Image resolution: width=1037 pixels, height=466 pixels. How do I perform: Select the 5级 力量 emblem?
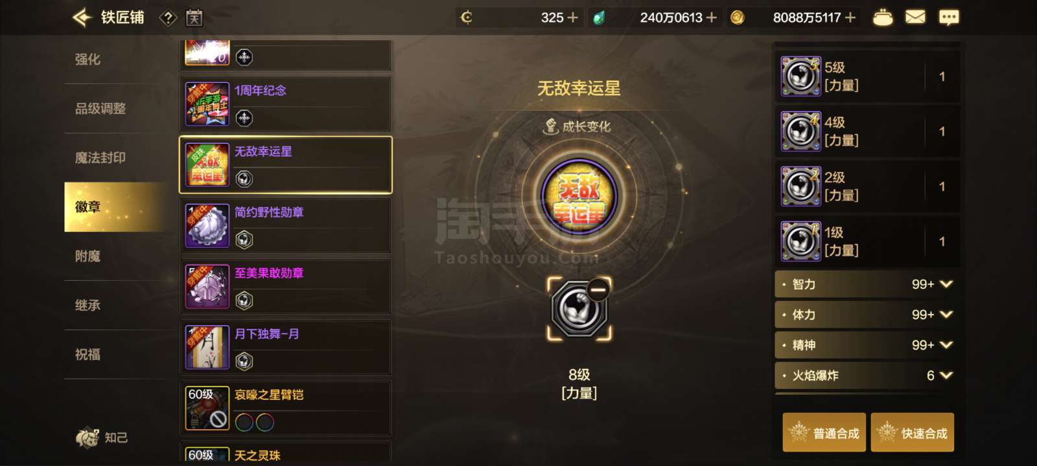point(867,76)
